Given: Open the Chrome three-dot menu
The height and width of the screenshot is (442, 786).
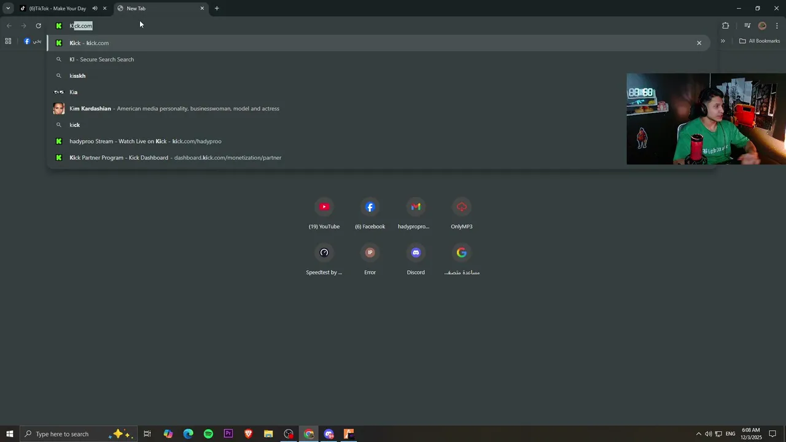Looking at the screenshot, I should [x=777, y=26].
